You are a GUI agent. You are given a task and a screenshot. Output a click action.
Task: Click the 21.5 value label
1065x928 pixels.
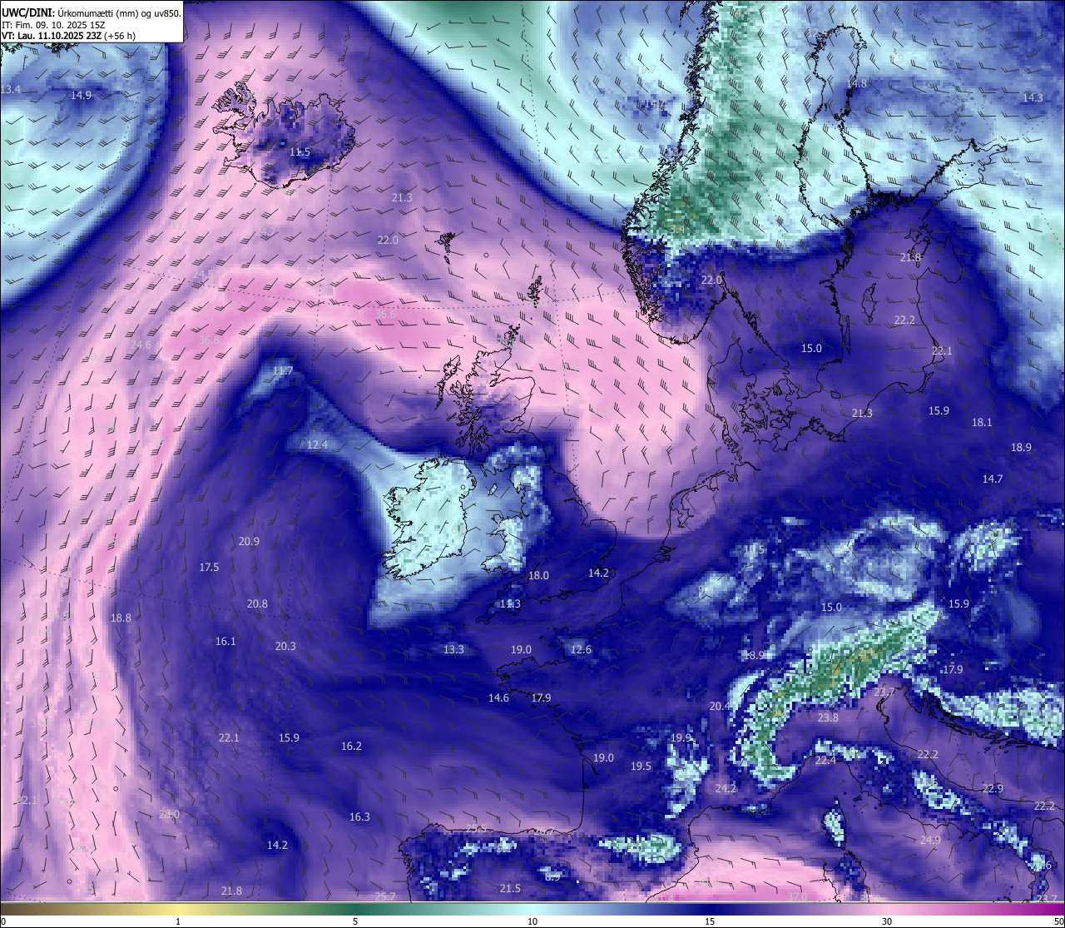(x=510, y=888)
